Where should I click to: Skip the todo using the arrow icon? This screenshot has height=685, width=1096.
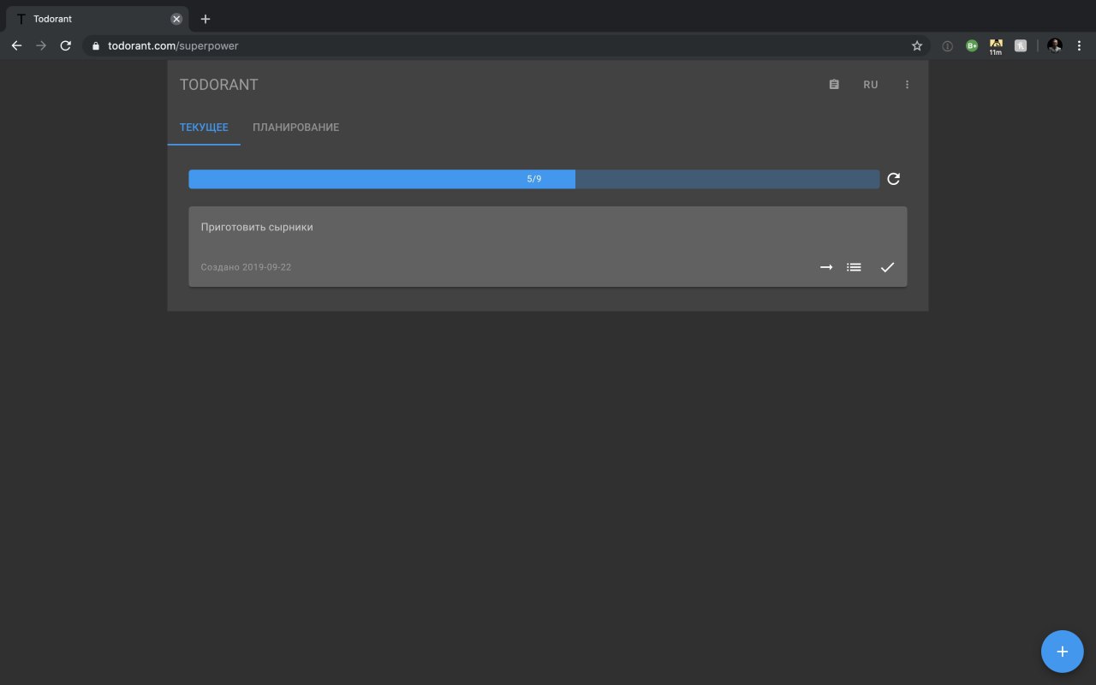(826, 267)
